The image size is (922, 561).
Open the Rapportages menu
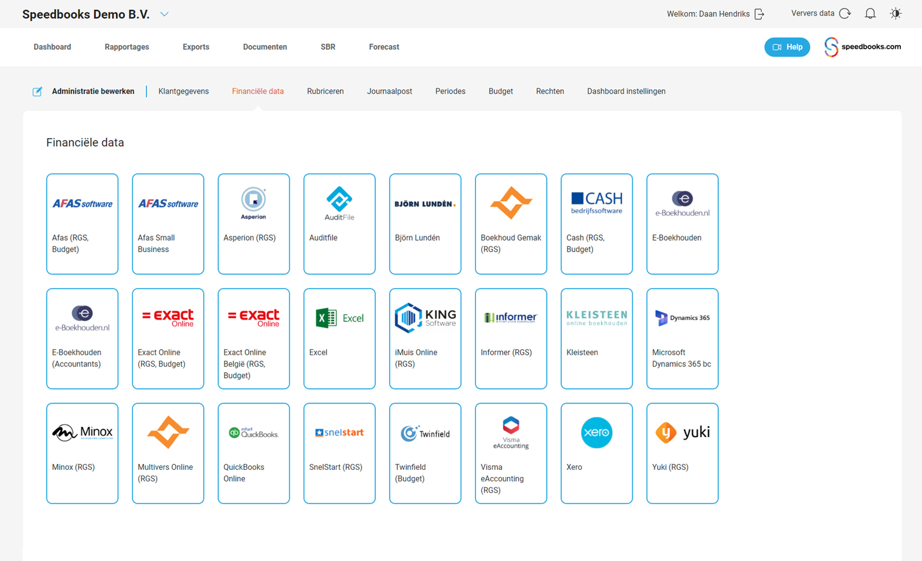tap(127, 47)
